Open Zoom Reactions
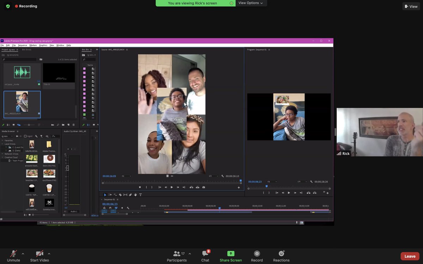The width and height of the screenshot is (423, 264). 281,257
